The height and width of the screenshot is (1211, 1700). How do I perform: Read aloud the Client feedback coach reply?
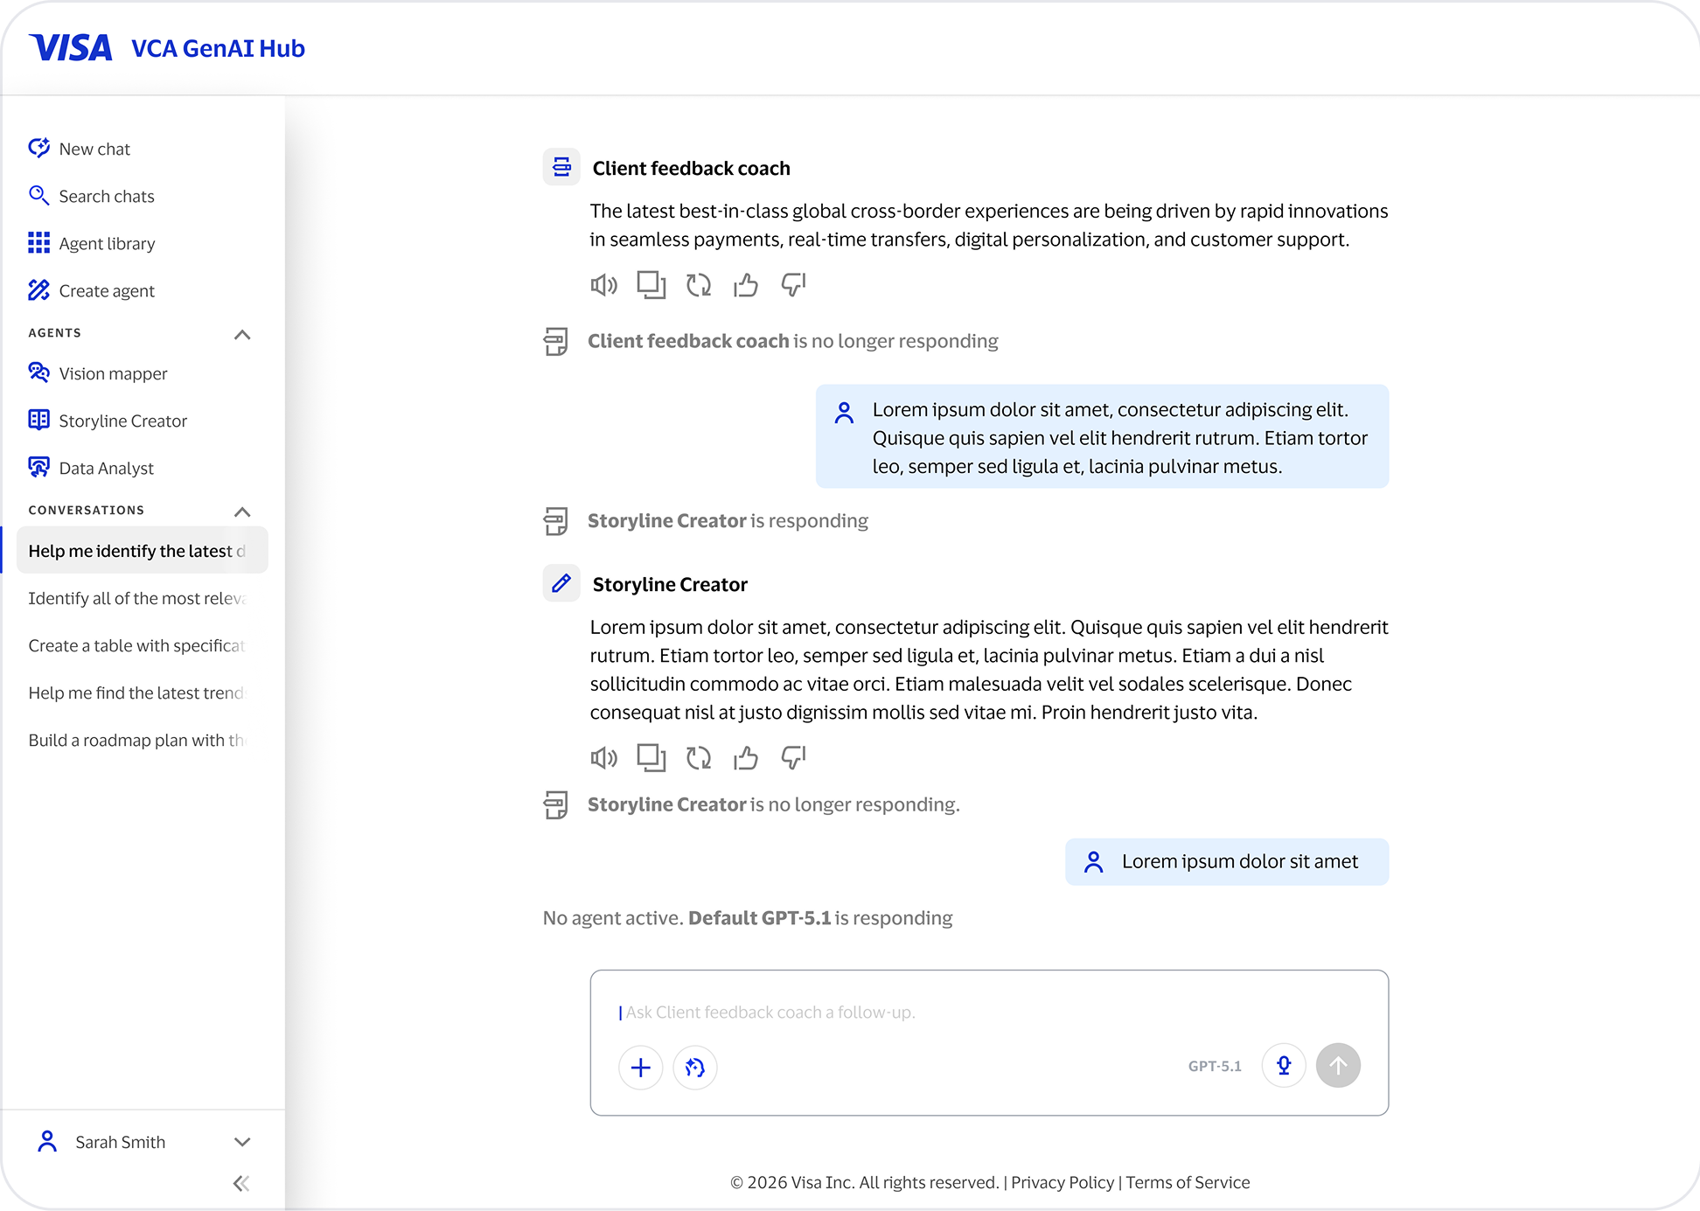tap(604, 285)
